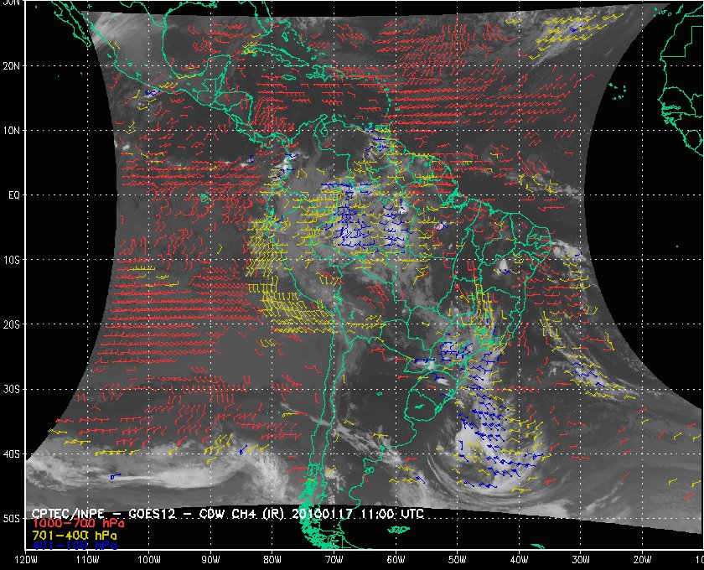Click the 50S latitude label
This screenshot has height=570, width=704.
pos(12,518)
